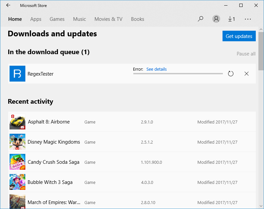
Task: Switch to the Books tab
Action: click(x=138, y=19)
